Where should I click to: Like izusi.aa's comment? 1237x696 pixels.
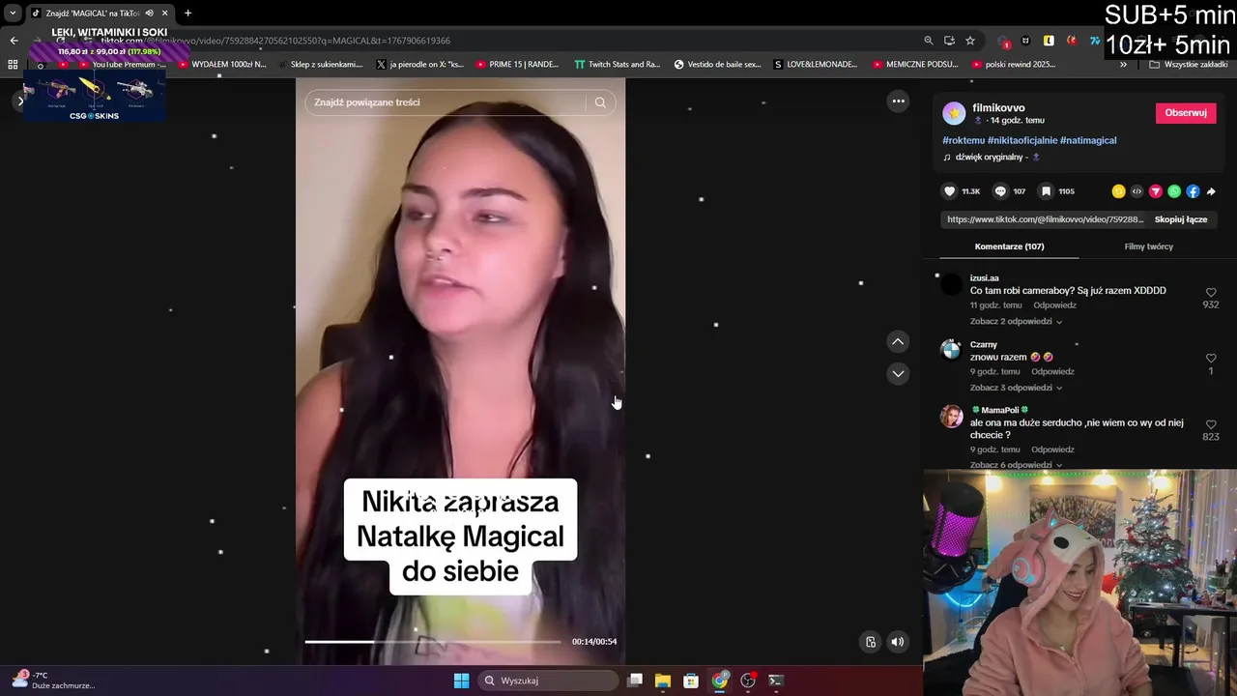1211,292
